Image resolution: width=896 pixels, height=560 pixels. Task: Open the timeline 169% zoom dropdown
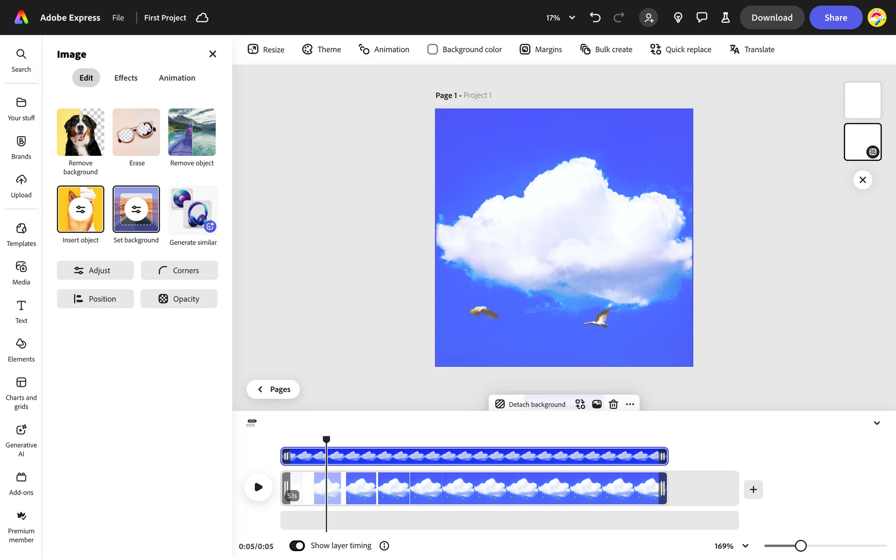pyautogui.click(x=745, y=546)
